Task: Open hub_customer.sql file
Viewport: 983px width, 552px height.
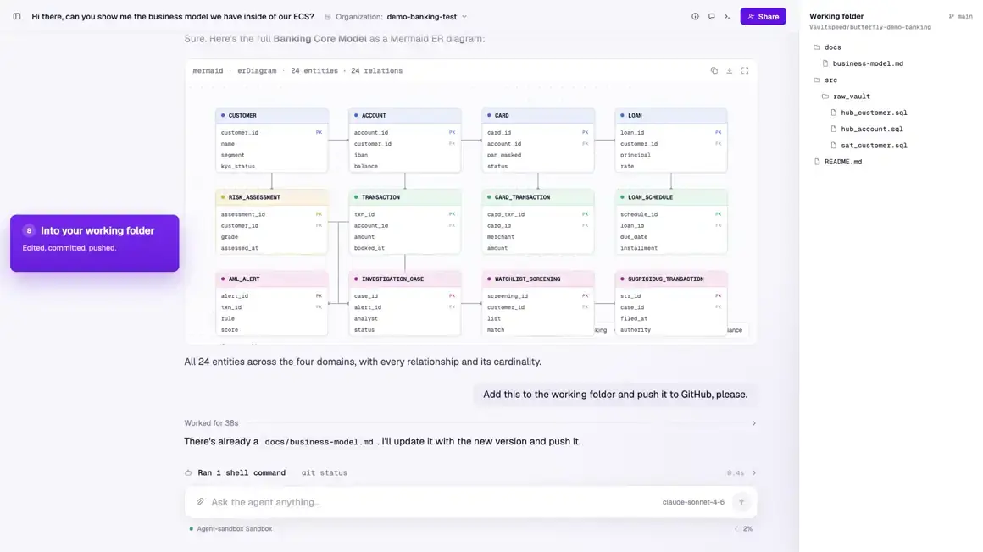Action: pyautogui.click(x=874, y=113)
